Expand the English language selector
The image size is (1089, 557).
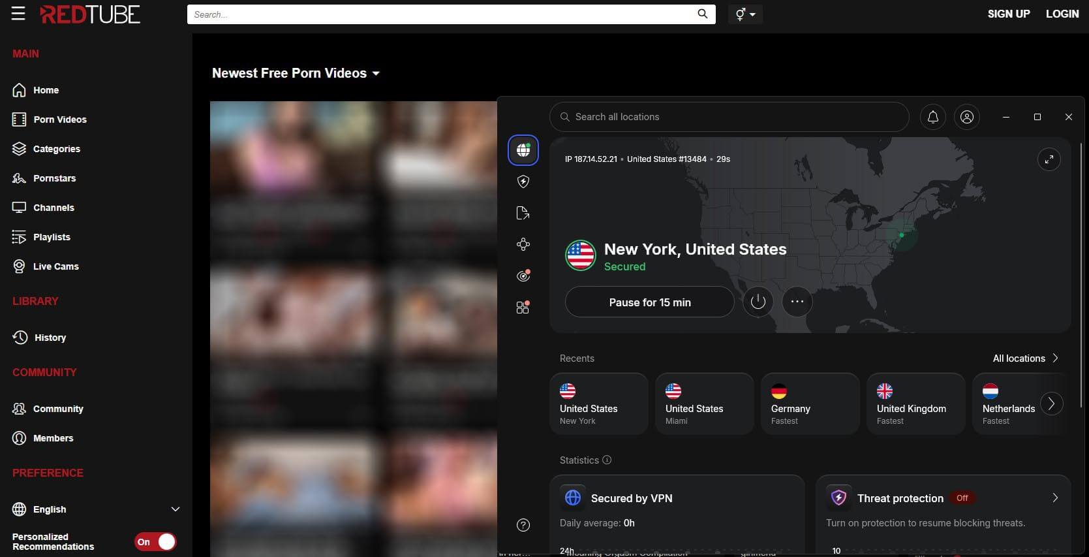tap(96, 509)
